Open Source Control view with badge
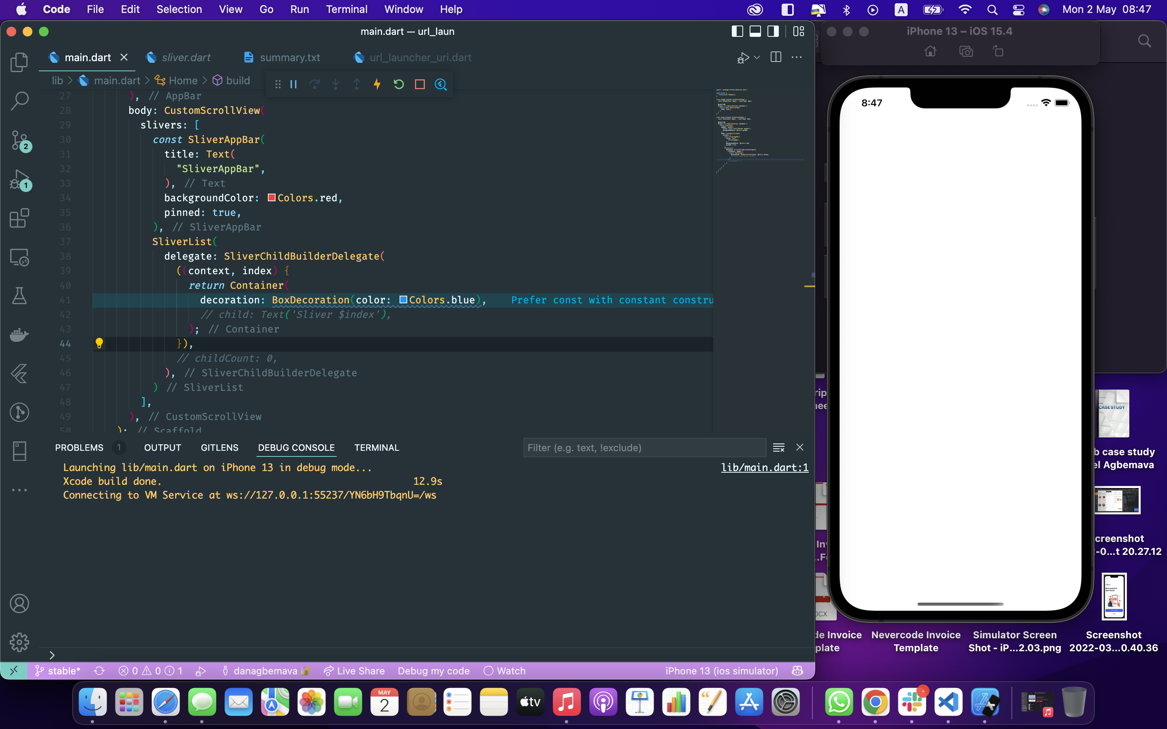Viewport: 1167px width, 729px height. tap(19, 140)
